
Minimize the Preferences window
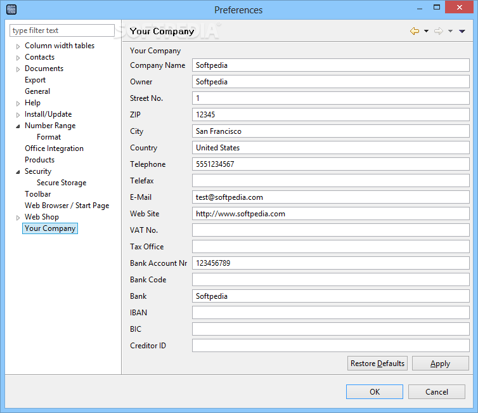[420, 8]
